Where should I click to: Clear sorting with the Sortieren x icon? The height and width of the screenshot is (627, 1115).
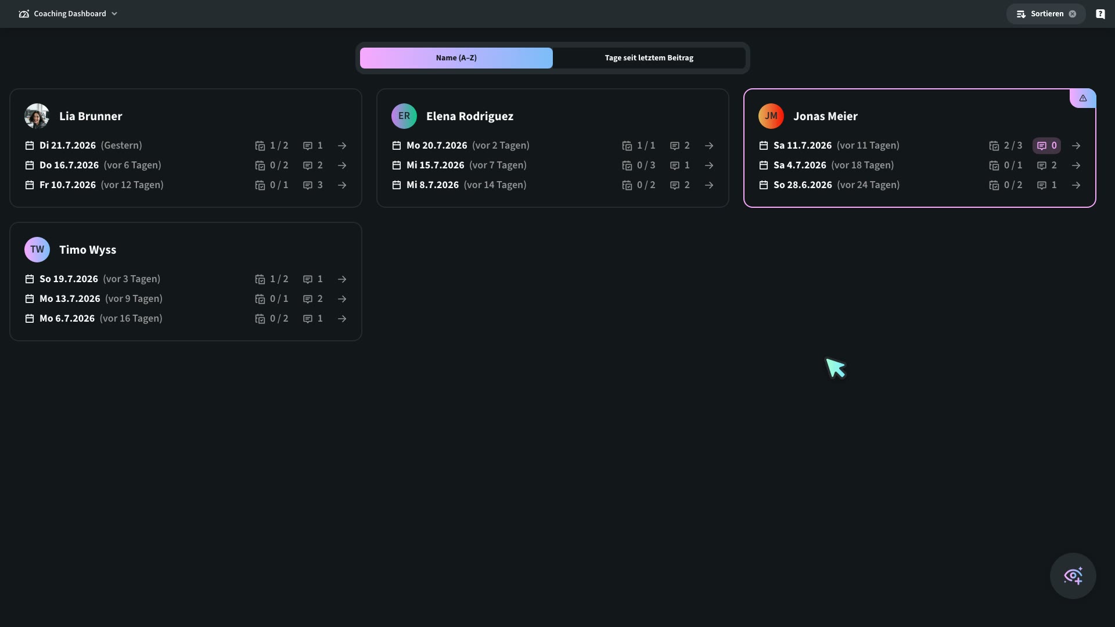coord(1073,14)
